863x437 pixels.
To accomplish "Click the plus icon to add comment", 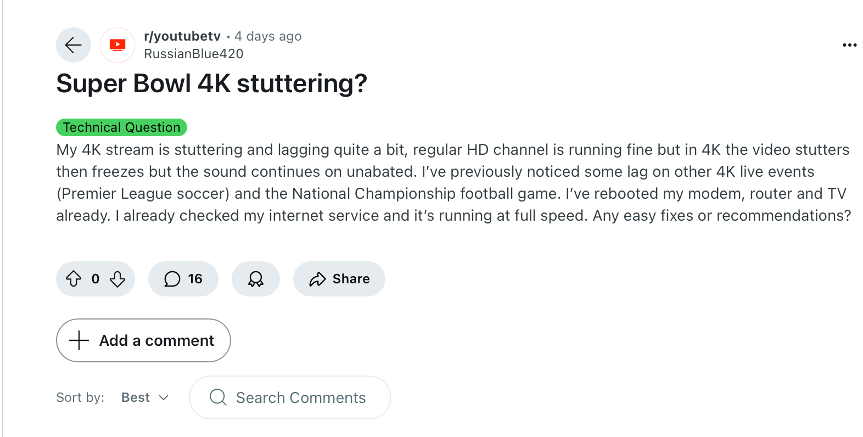I will [79, 340].
